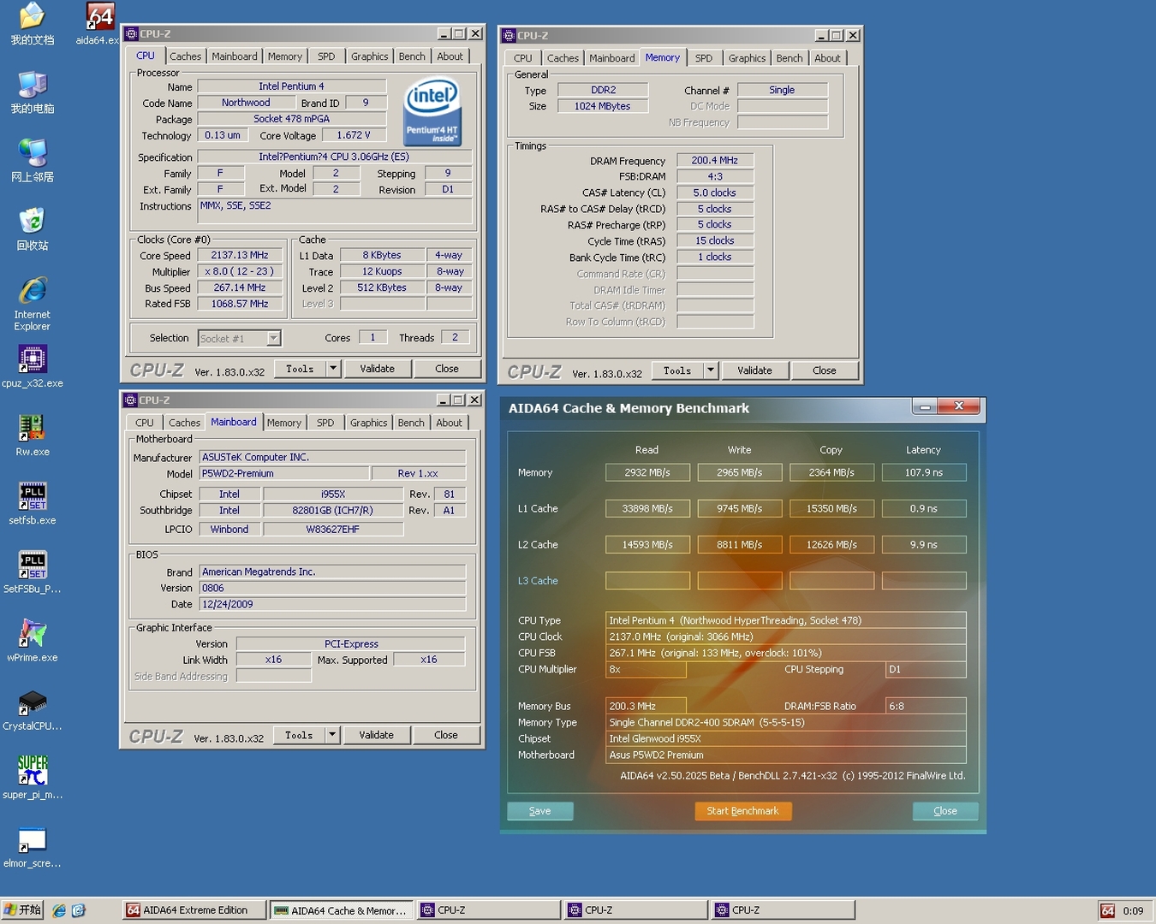The height and width of the screenshot is (924, 1156).
Task: Open setfsb.exe desktop shortcut
Action: (32, 503)
